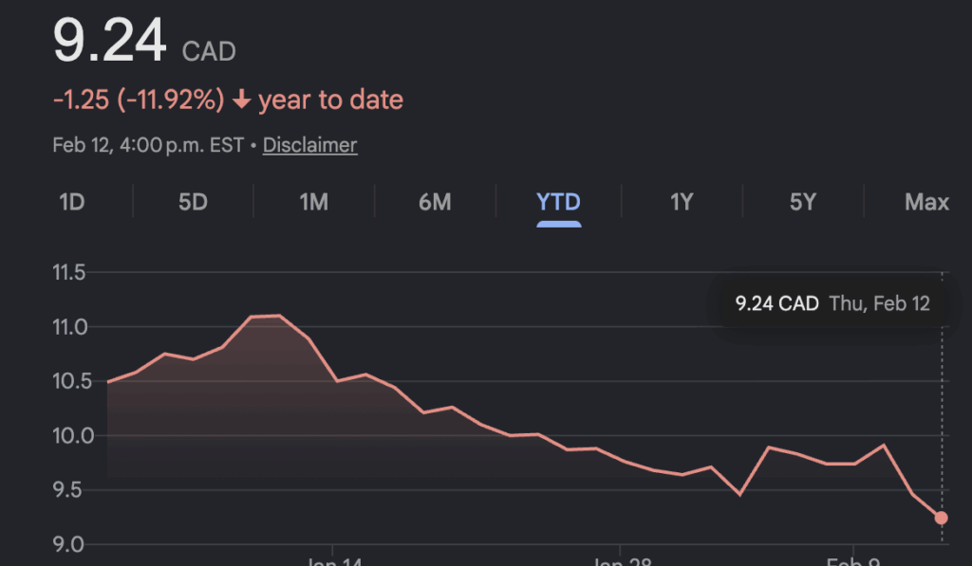972x566 pixels.
Task: Click the 9.24 CAD Thu, Feb 12 tooltip
Action: pos(832,304)
